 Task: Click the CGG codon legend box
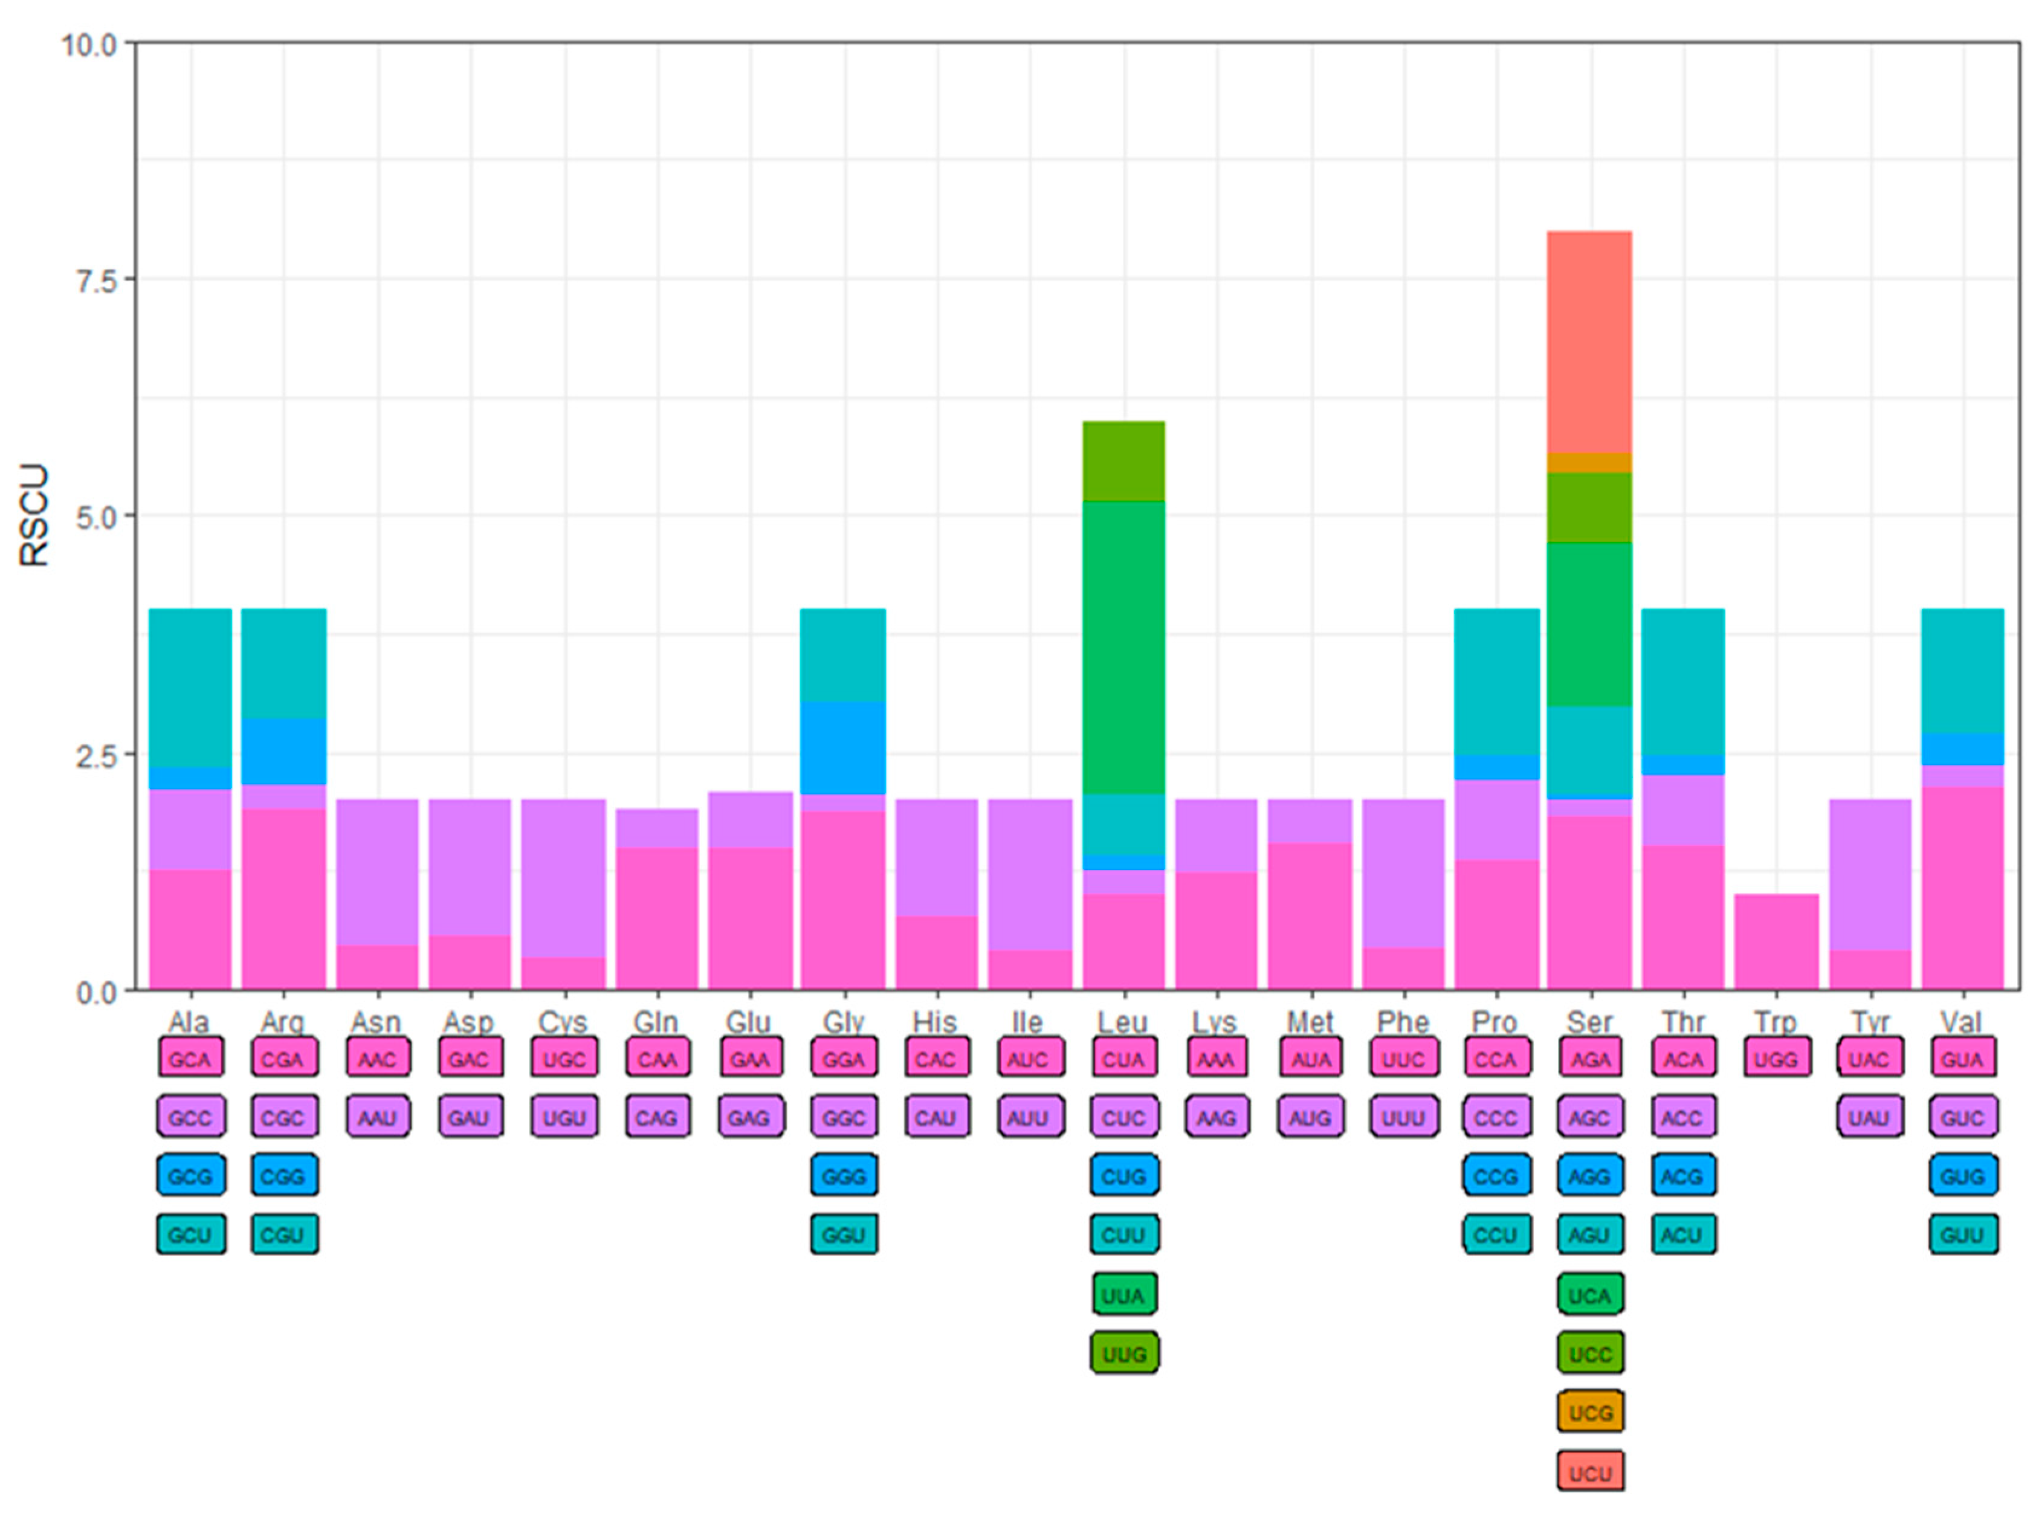(284, 1176)
